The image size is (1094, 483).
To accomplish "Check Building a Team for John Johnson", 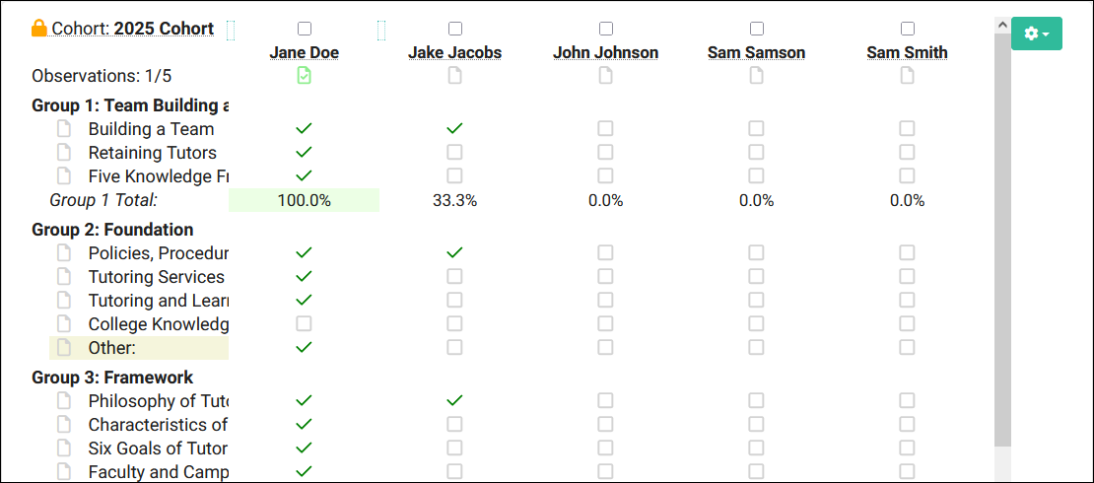I will click(x=605, y=128).
